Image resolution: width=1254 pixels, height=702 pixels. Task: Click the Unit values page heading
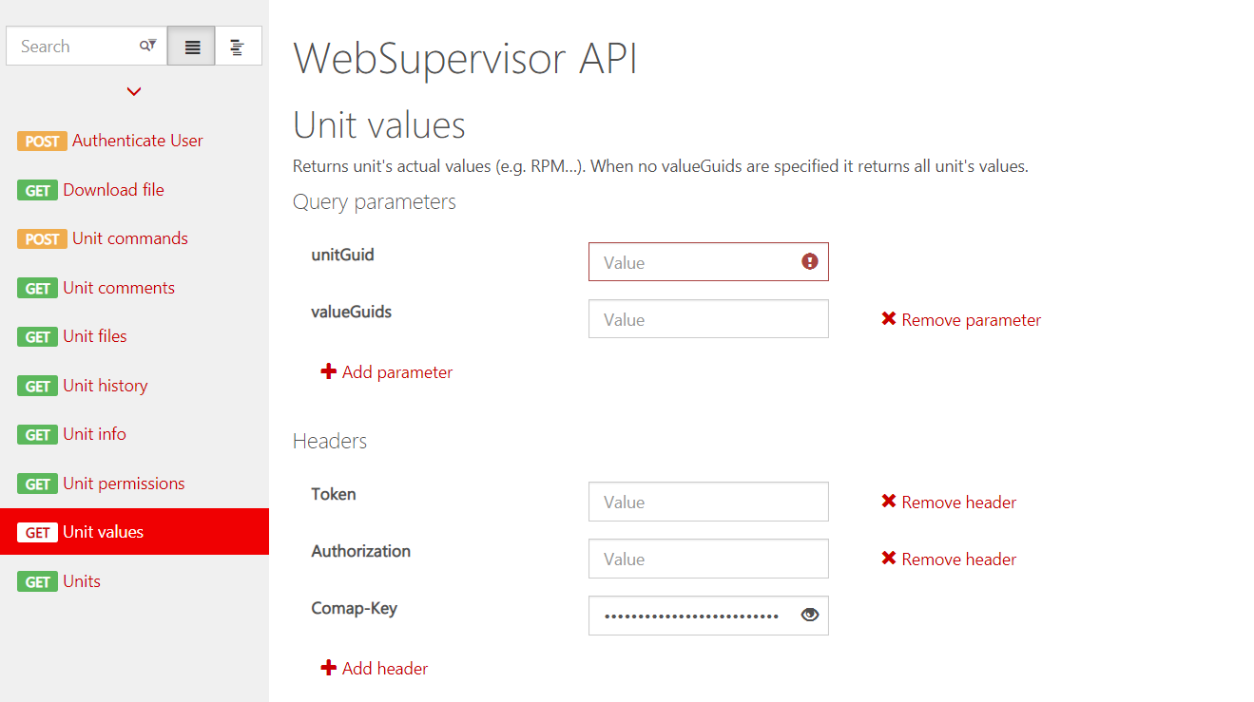coord(379,125)
